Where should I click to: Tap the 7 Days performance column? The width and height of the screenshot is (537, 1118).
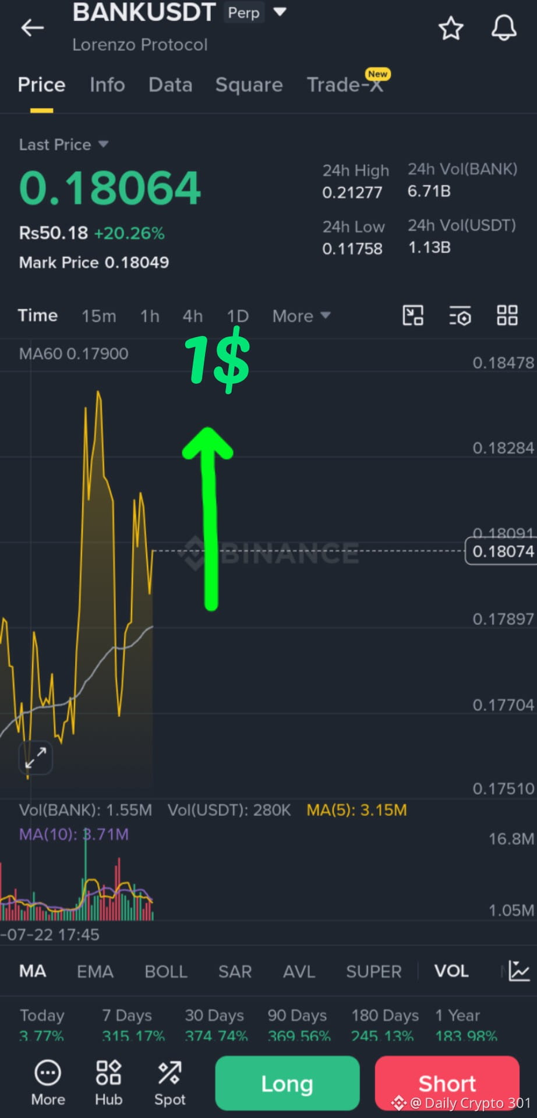coord(133,1024)
